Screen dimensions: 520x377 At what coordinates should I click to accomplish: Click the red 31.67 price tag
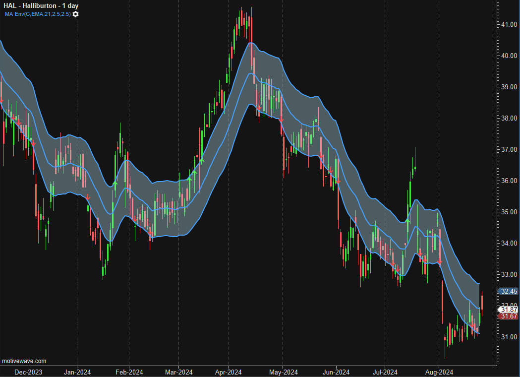pos(509,316)
